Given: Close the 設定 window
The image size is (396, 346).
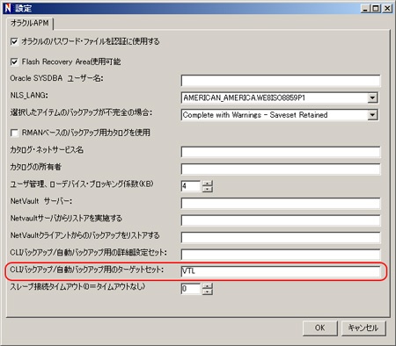Looking at the screenshot, I should (387, 9).
